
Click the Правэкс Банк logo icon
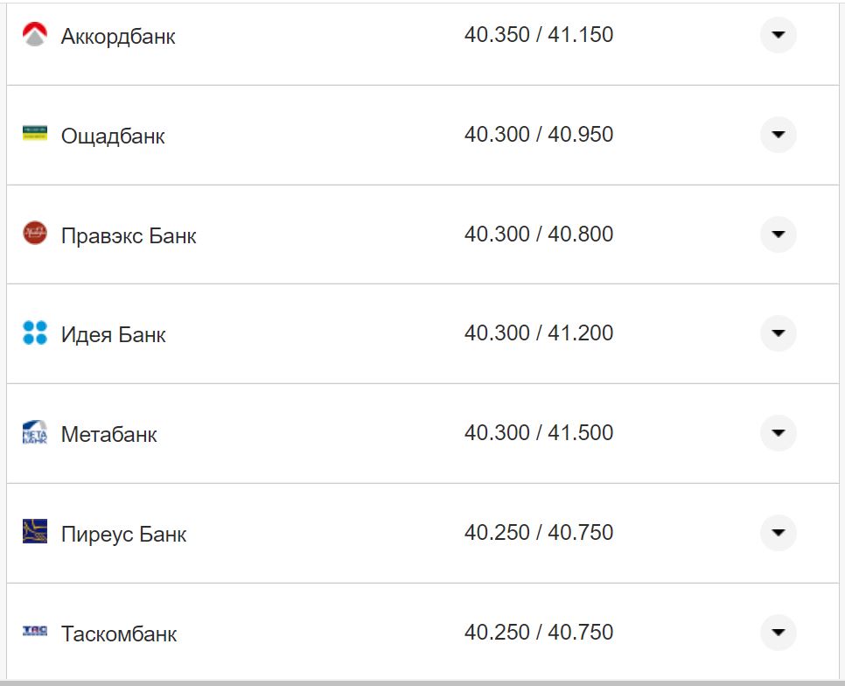35,233
